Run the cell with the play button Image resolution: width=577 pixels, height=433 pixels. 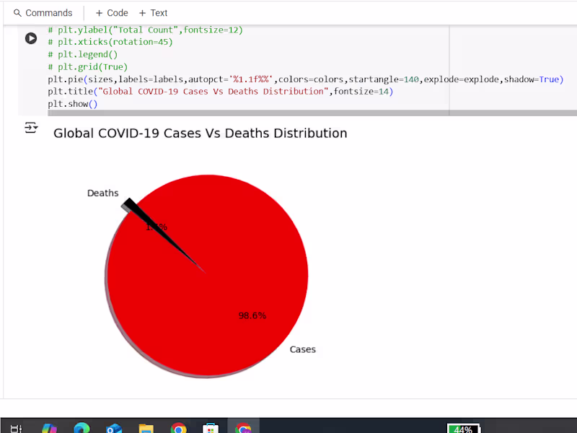click(30, 38)
